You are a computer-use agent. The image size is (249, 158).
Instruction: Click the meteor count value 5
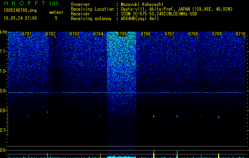point(56,18)
